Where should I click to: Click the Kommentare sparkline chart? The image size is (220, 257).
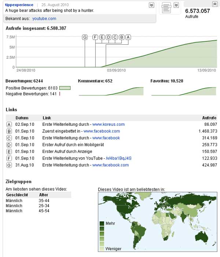click(x=111, y=91)
